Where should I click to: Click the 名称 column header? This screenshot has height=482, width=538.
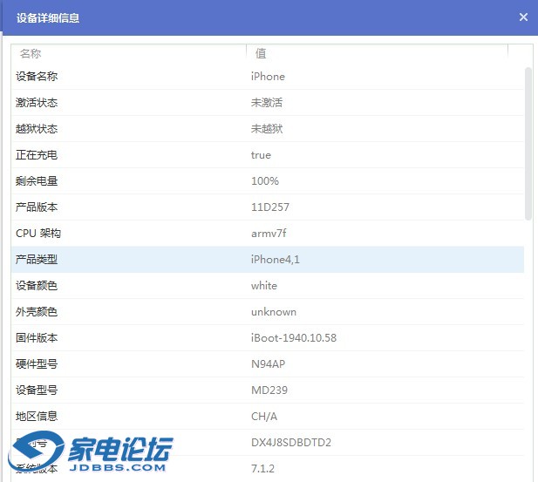coord(31,53)
